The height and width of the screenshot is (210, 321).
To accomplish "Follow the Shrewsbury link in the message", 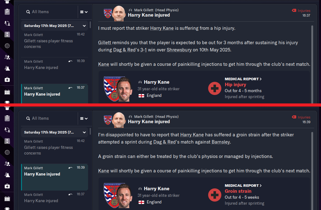I will tap(179, 50).
